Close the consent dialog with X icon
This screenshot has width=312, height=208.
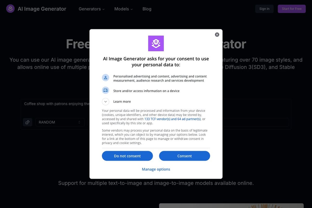pos(217,35)
